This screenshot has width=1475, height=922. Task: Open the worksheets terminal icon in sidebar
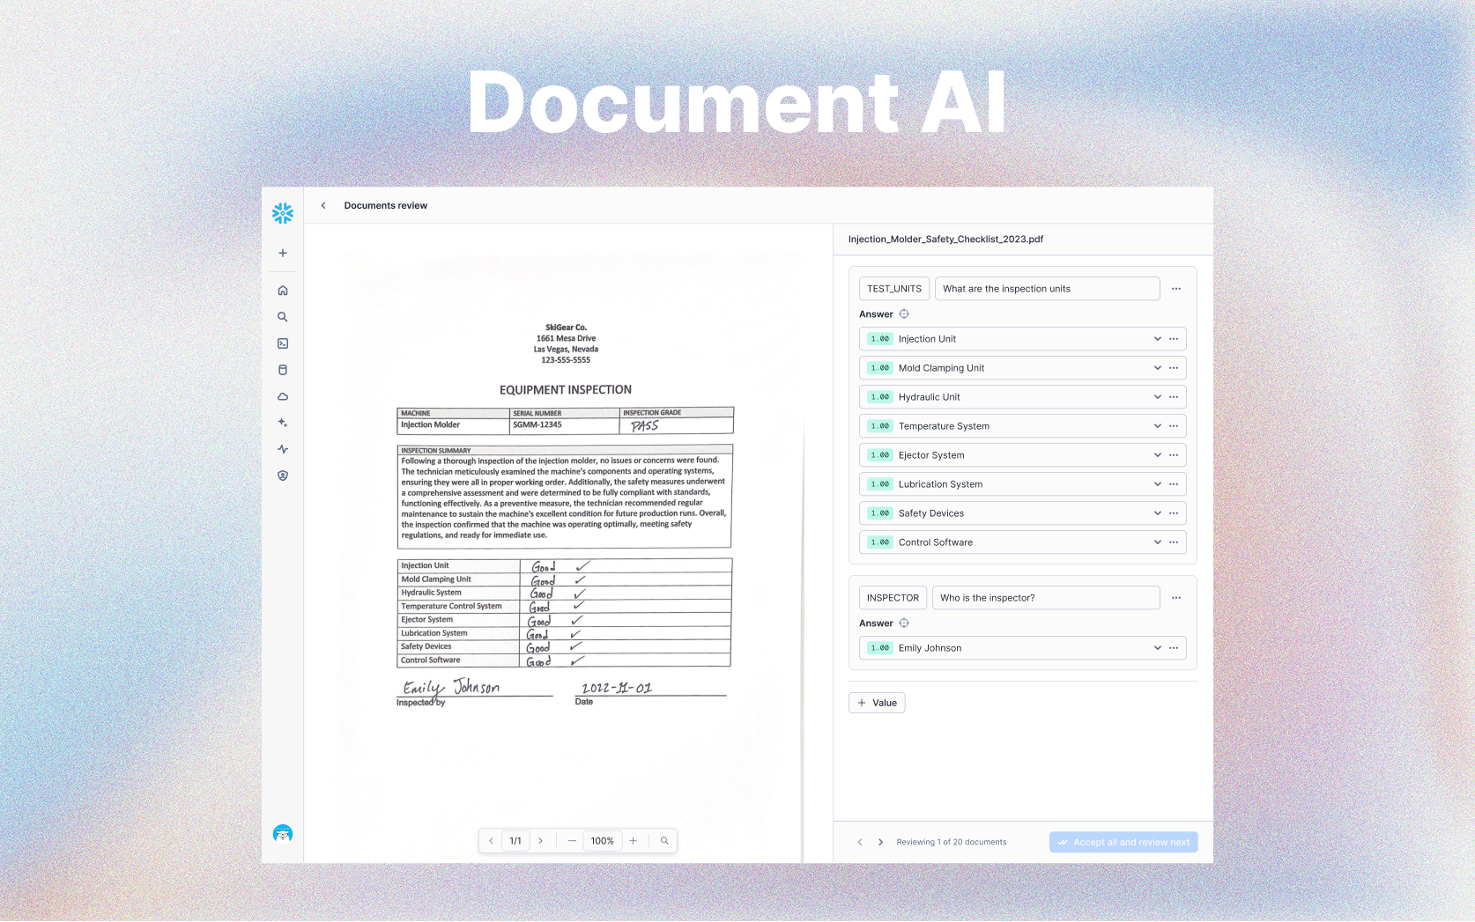click(283, 343)
